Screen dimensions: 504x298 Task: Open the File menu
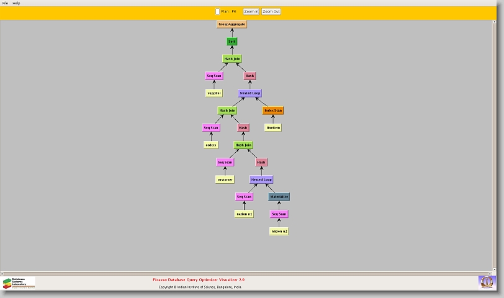[x=5, y=3]
